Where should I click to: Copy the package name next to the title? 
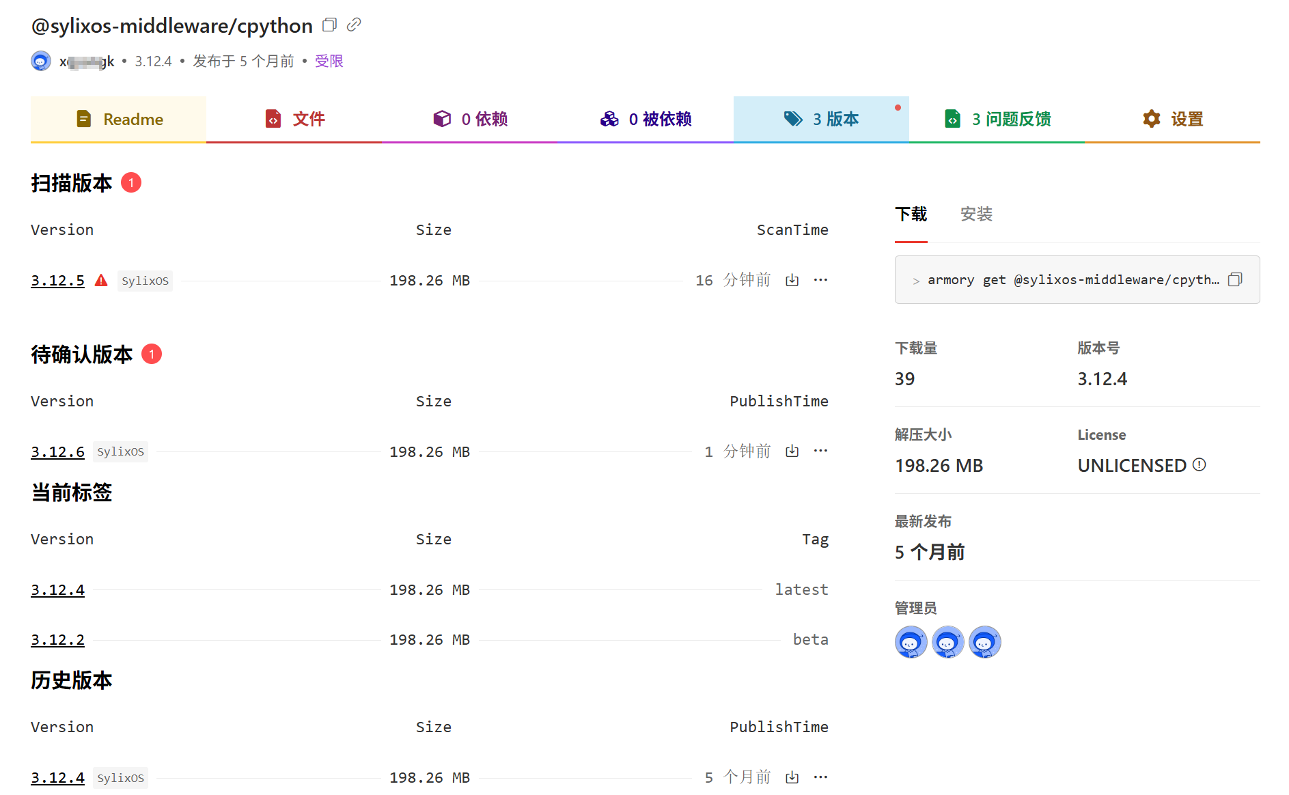coord(329,25)
